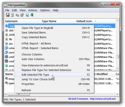This screenshot has height=107, width=125.
Task: Click the oper action row icon
Action: [6, 83]
